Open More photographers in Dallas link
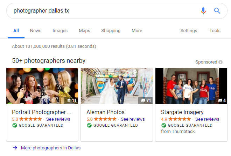Image resolution: width=231 pixels, height=156 pixels. tap(51, 148)
